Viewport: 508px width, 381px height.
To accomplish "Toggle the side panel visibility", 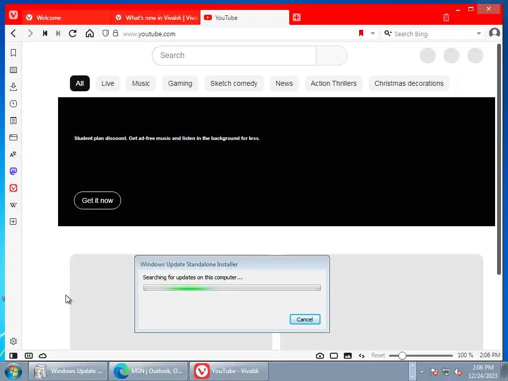I will coord(13,355).
